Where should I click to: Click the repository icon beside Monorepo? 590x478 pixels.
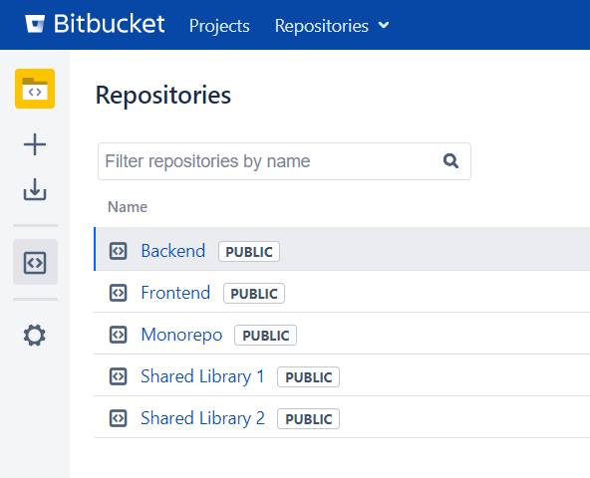click(x=119, y=335)
